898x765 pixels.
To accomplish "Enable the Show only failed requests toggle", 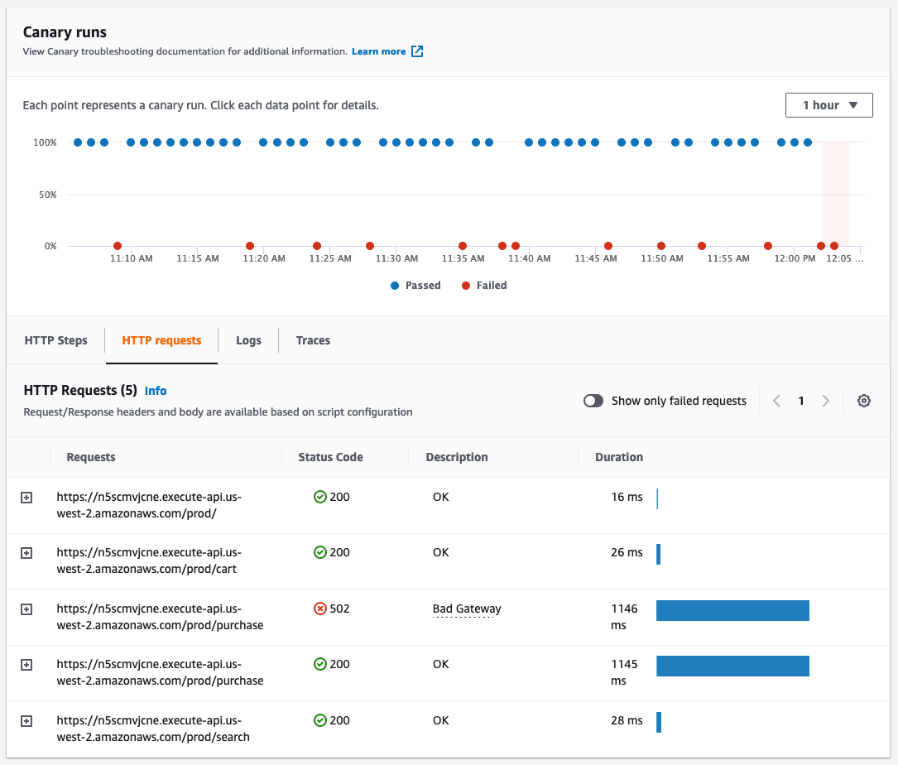I will pyautogui.click(x=593, y=401).
